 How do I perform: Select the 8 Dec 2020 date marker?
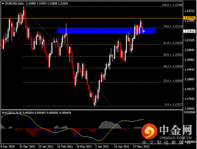(7, 147)
